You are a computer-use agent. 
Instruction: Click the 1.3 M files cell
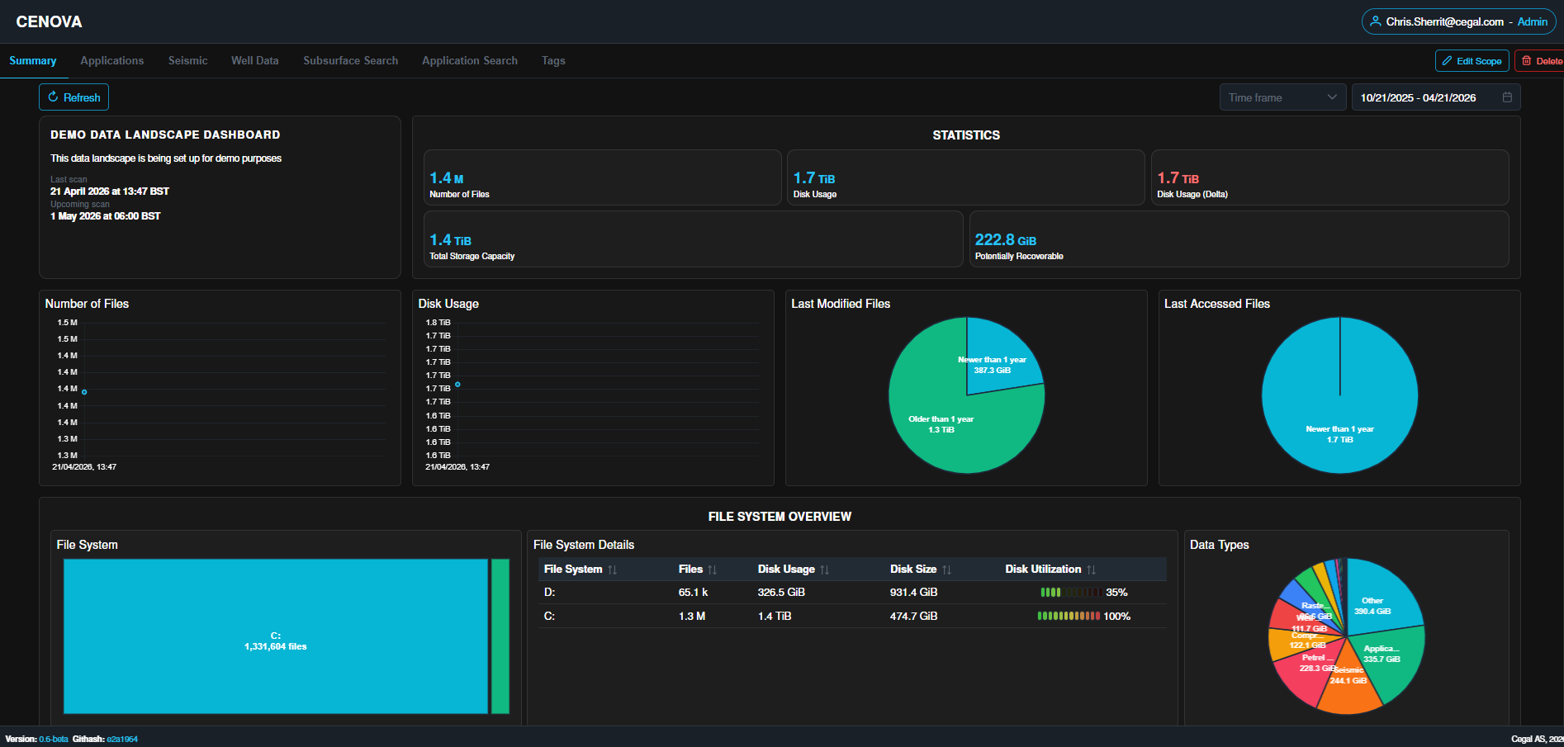pyautogui.click(x=692, y=617)
